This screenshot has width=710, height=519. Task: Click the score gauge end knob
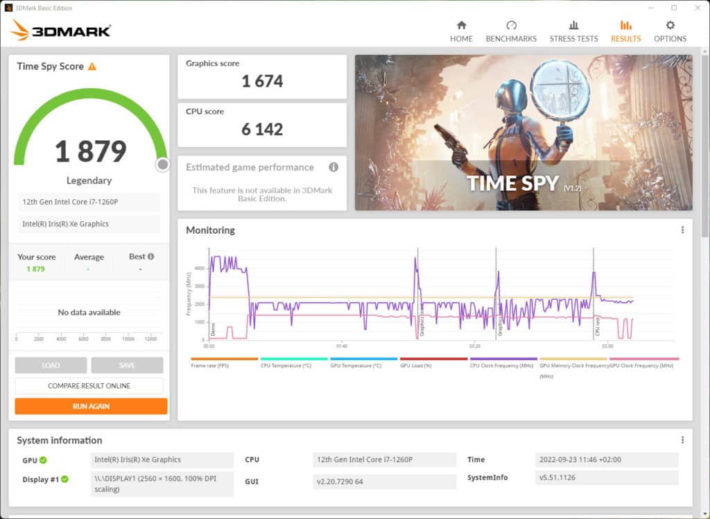162,164
